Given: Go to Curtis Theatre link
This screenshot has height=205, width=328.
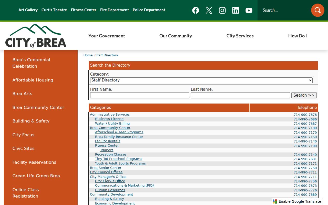Looking at the screenshot, I should tap(54, 10).
